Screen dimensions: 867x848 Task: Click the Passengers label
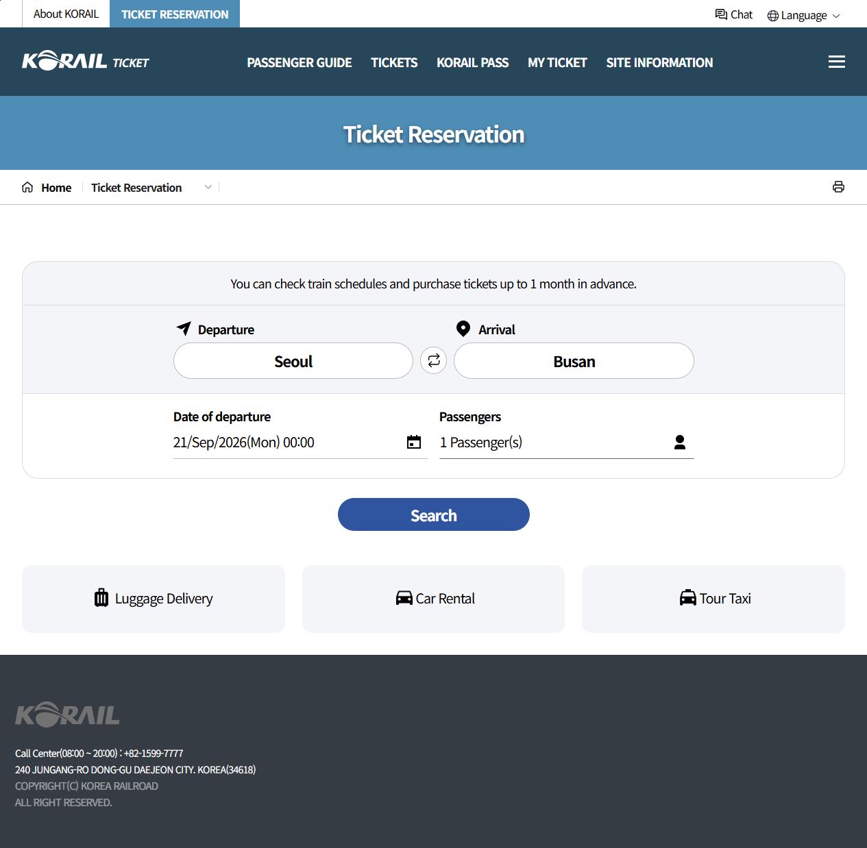[470, 416]
